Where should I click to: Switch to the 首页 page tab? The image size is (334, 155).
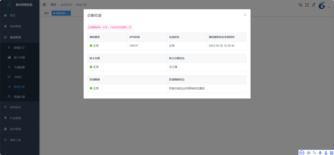coord(46,13)
